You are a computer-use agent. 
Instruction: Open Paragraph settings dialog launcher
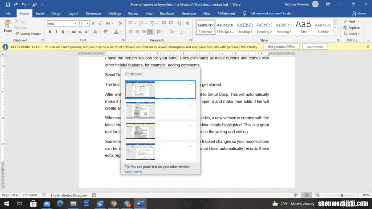click(x=190, y=40)
